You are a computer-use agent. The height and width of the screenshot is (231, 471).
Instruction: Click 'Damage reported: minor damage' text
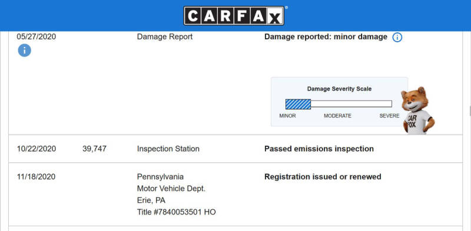(x=326, y=37)
